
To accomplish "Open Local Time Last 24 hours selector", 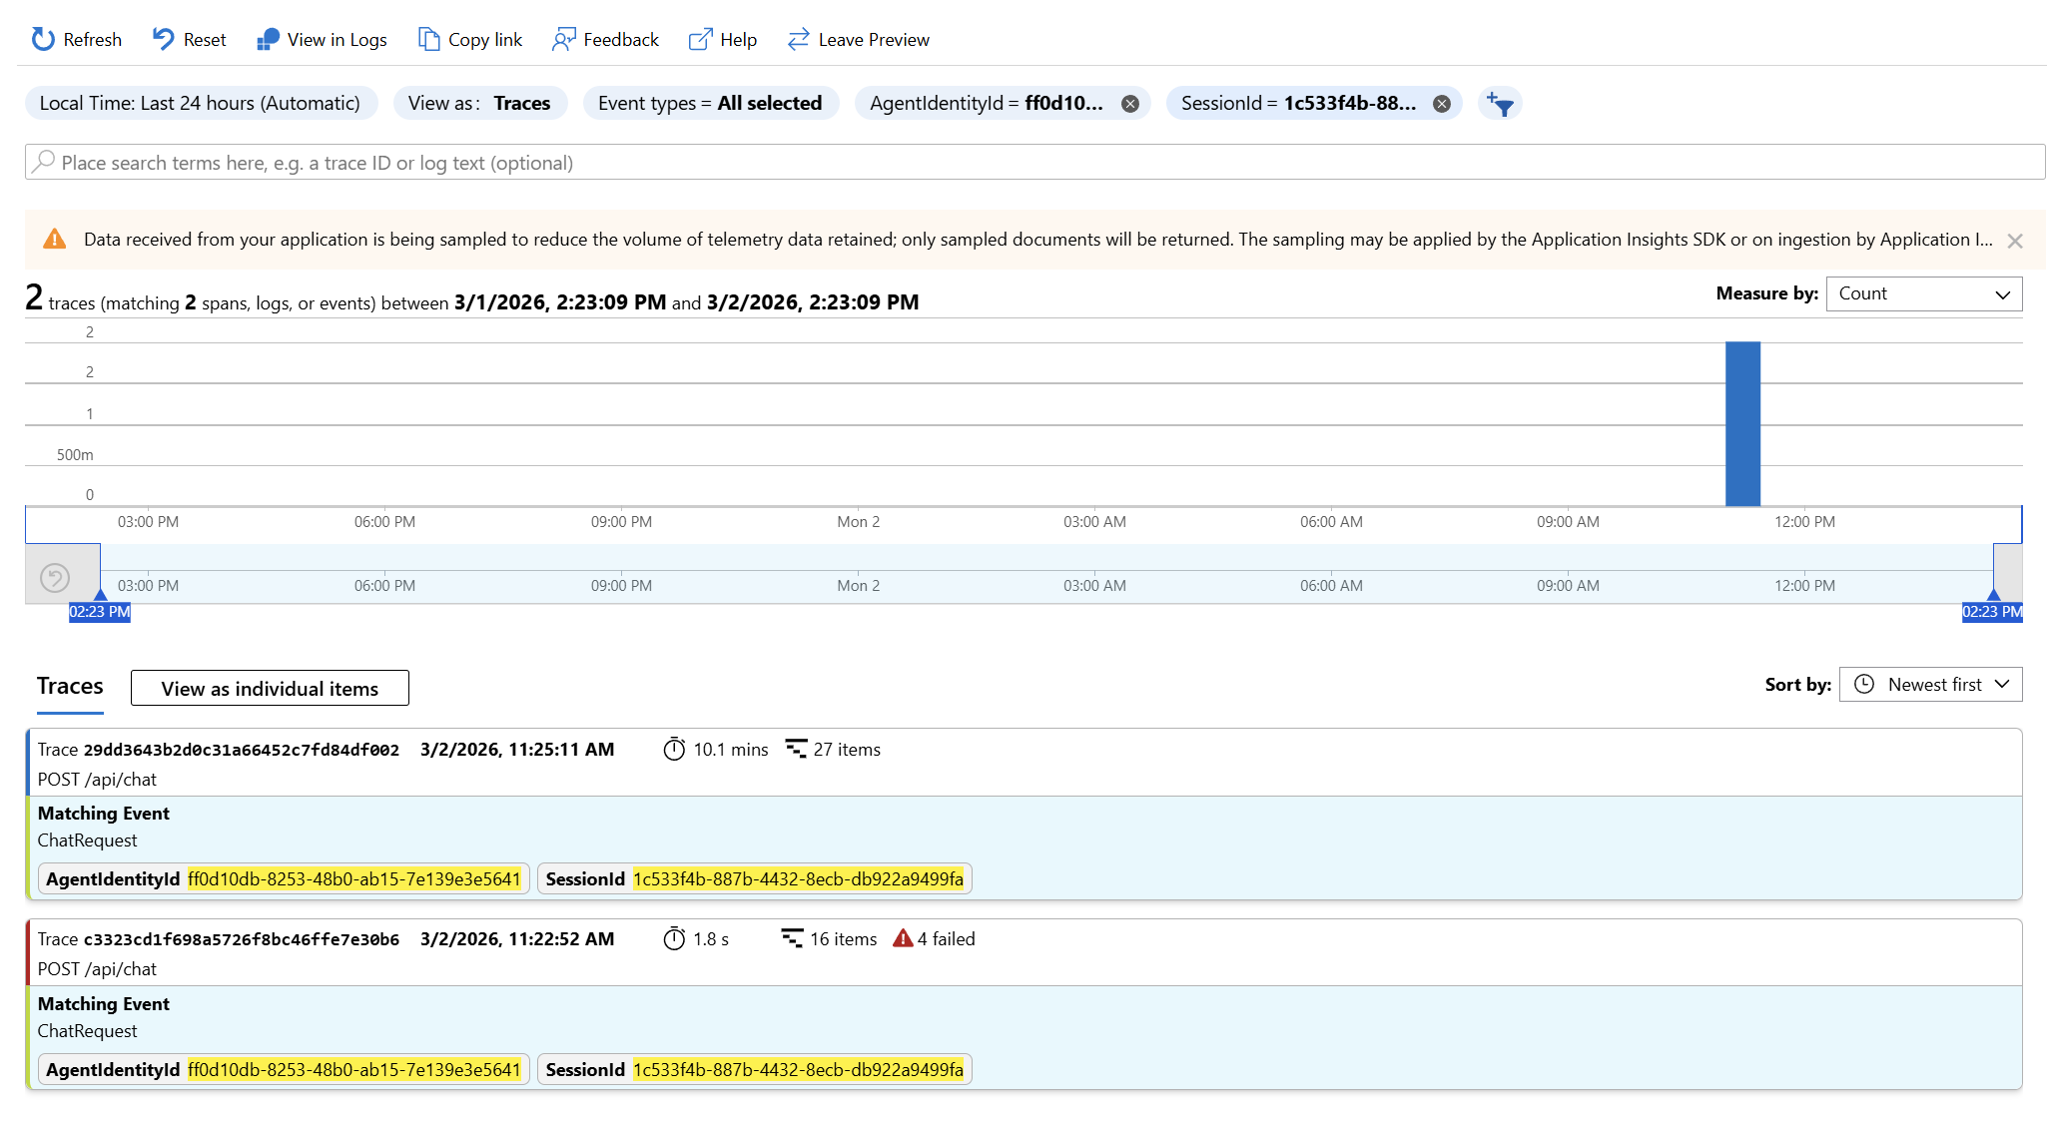I will [x=201, y=103].
